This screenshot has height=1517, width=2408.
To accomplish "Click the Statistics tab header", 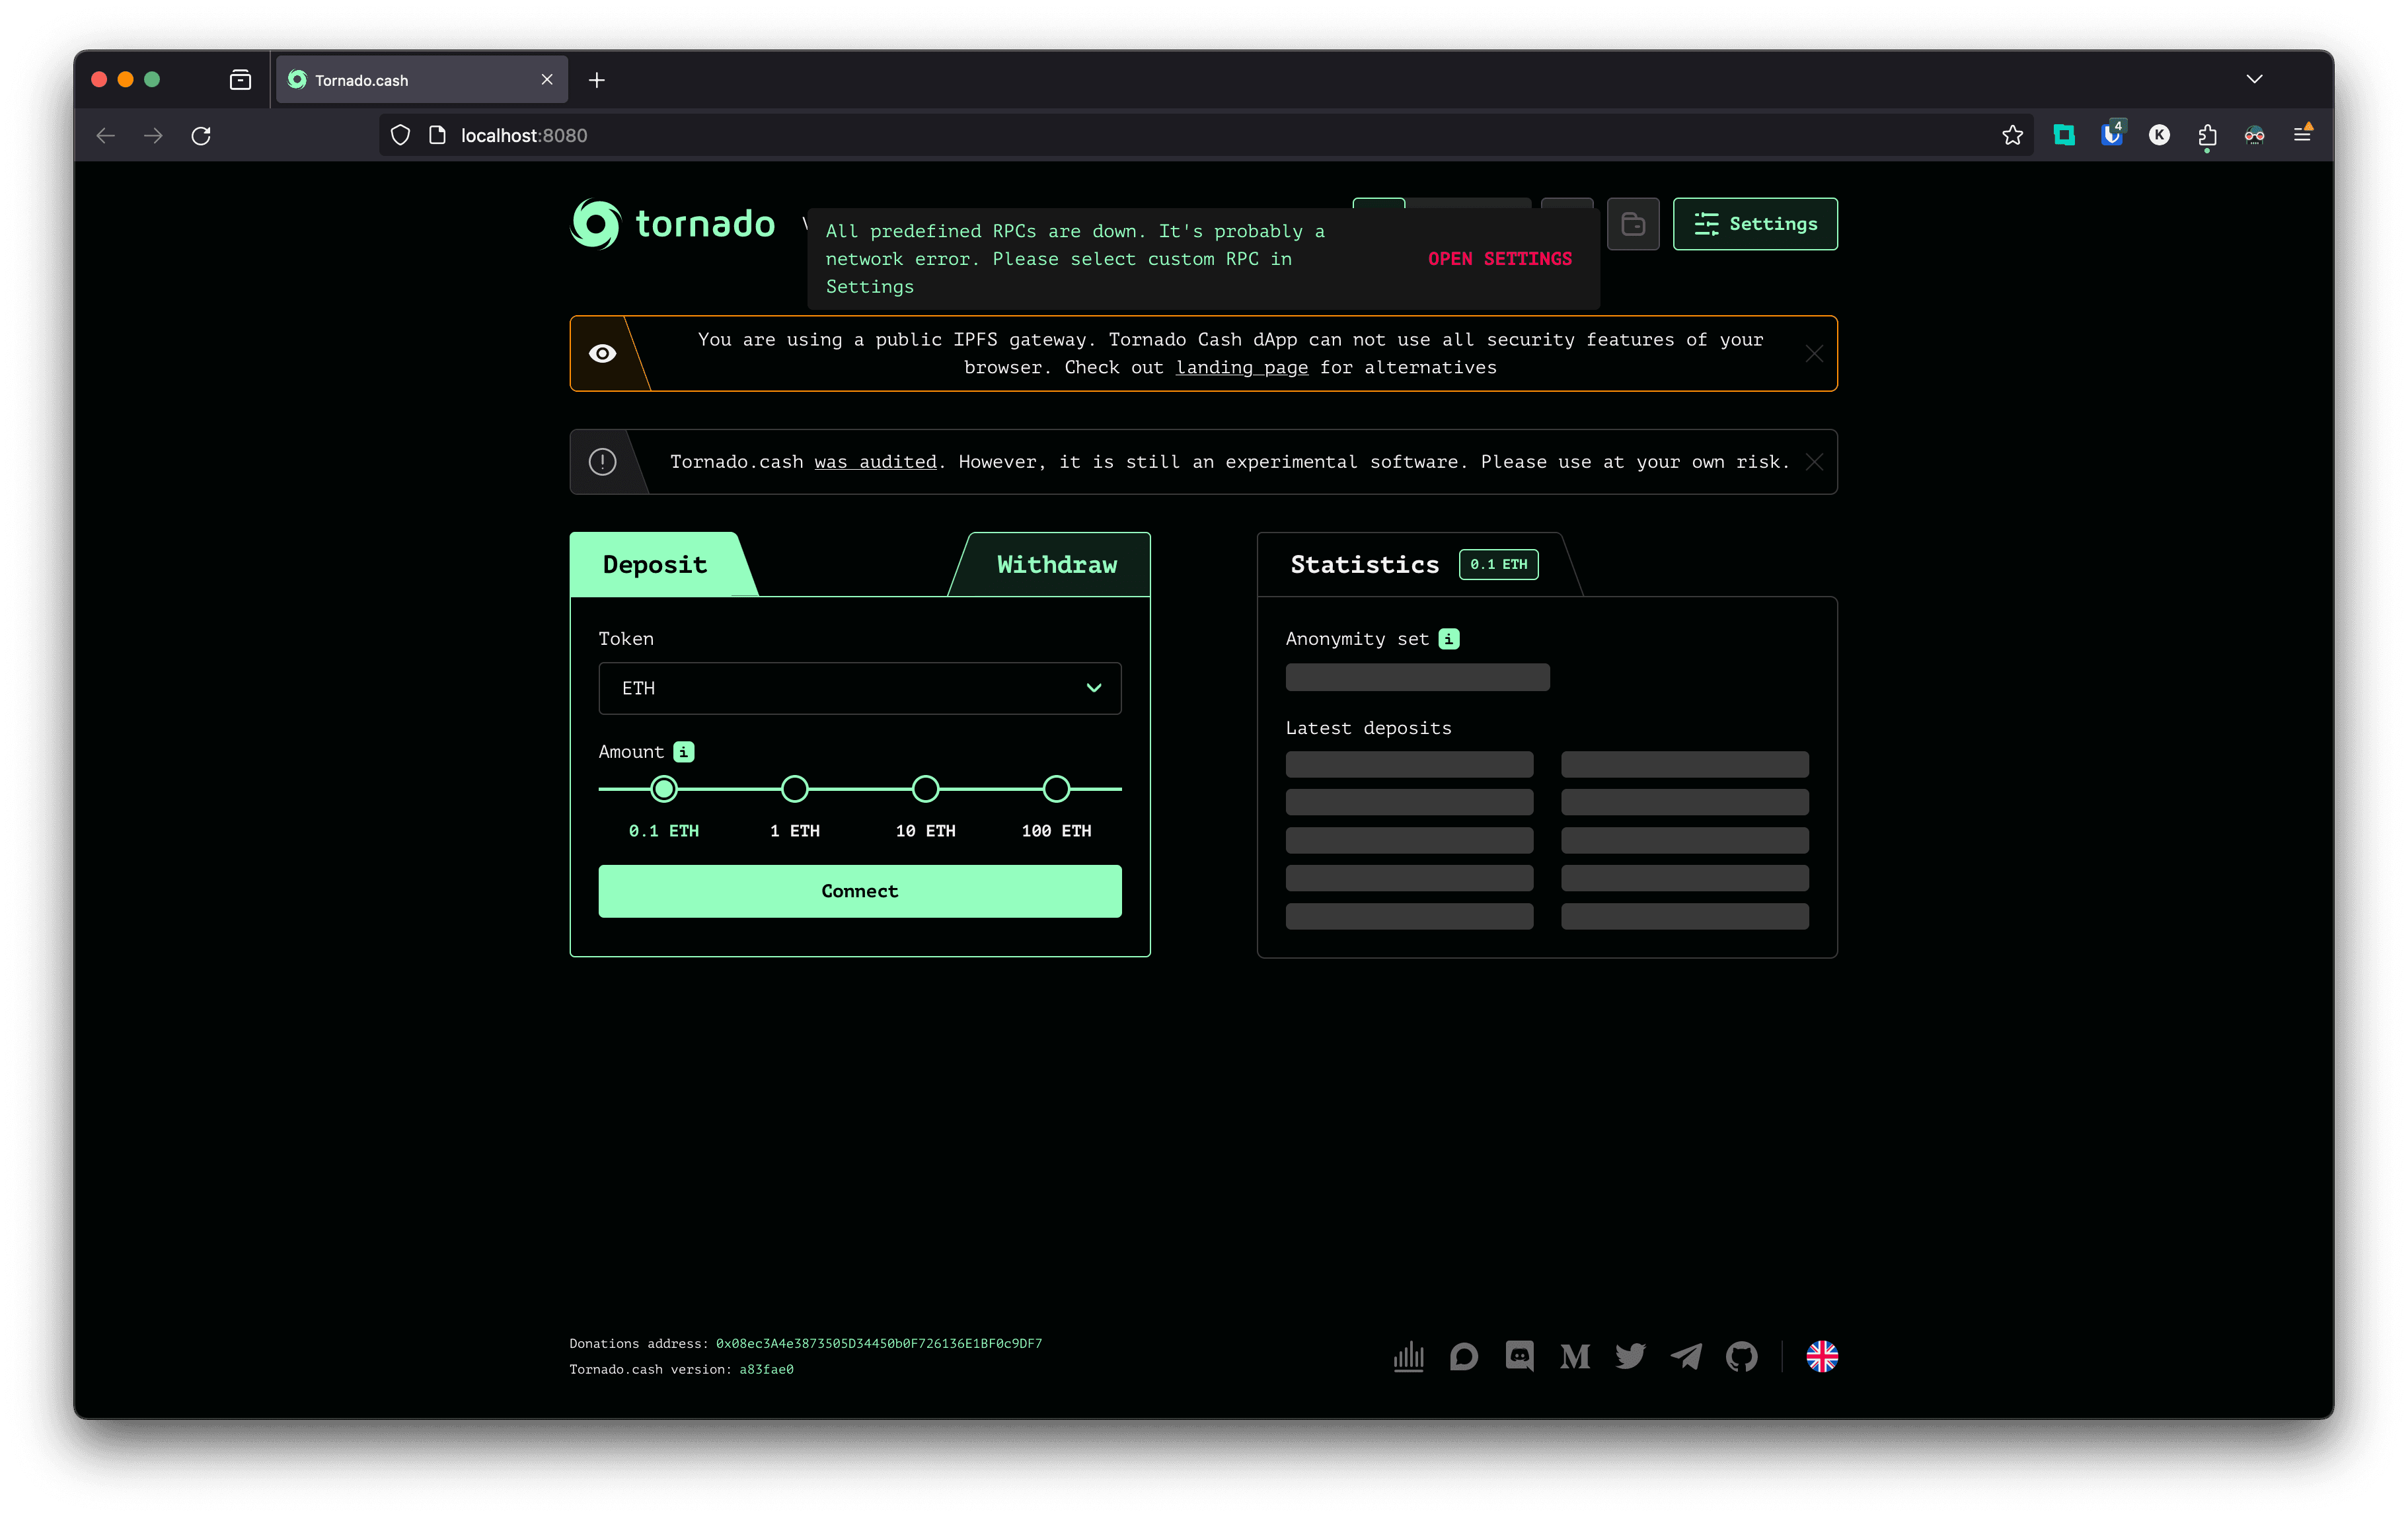I will tap(1365, 565).
